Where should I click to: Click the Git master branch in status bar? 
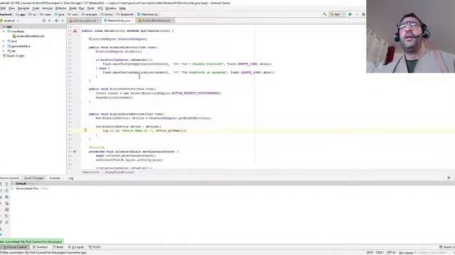point(407,253)
